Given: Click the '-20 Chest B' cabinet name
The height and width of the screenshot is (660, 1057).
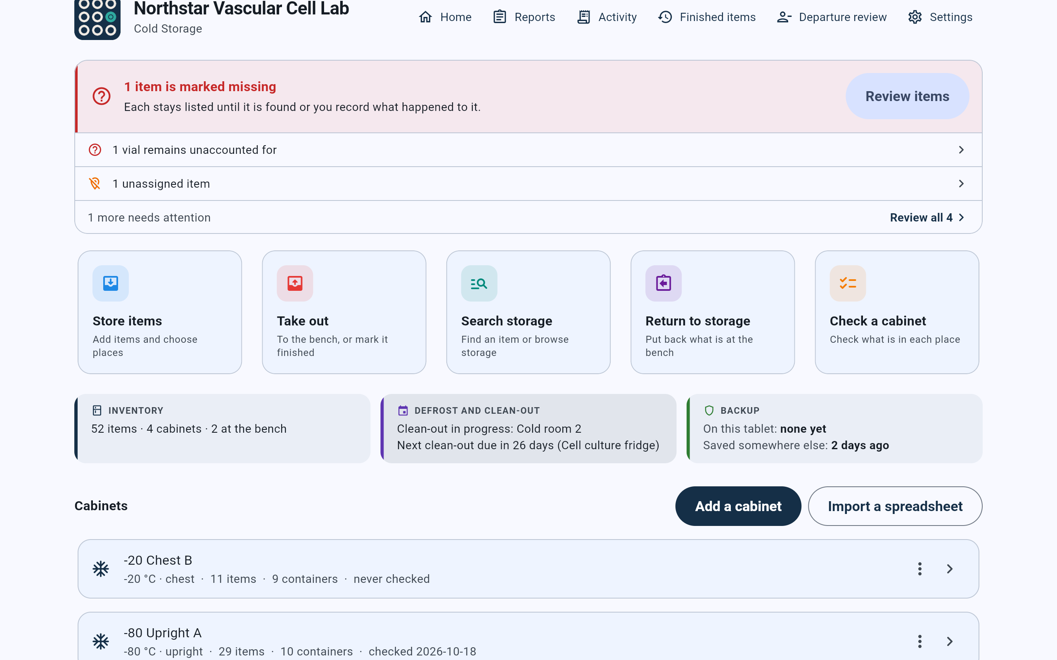Looking at the screenshot, I should [158, 560].
